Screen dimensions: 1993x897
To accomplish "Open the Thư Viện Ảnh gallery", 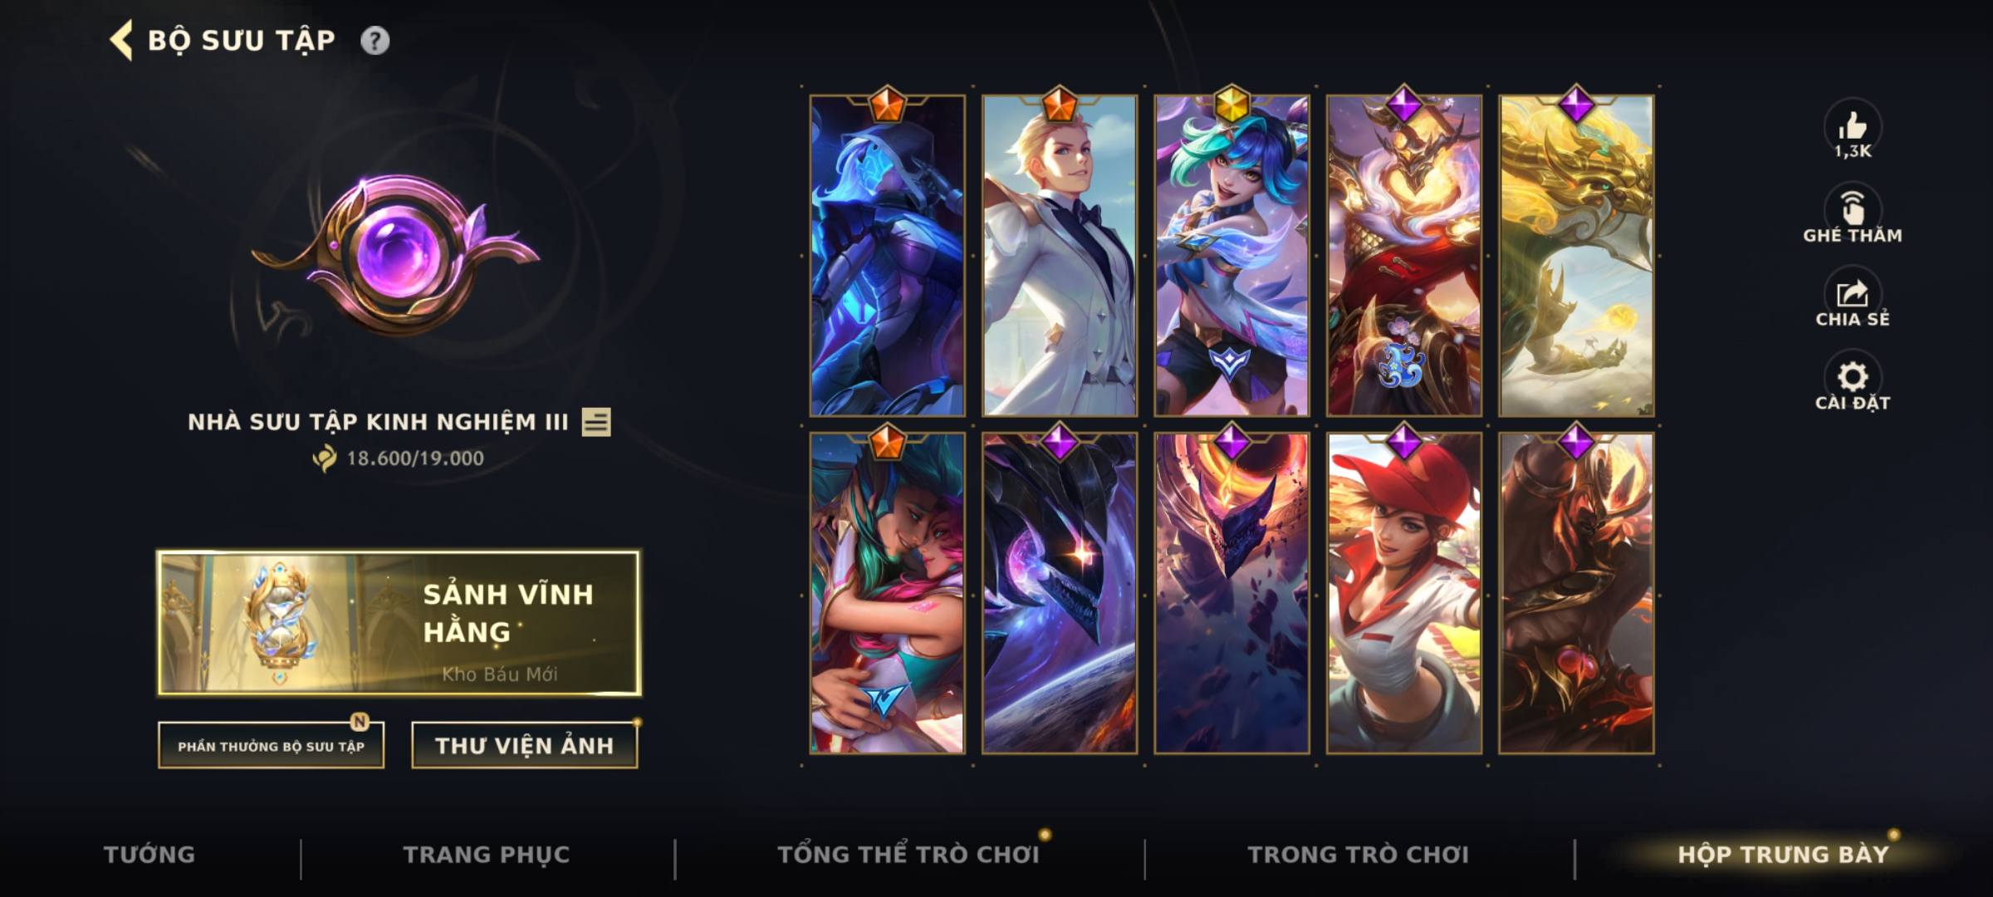I will tap(525, 746).
